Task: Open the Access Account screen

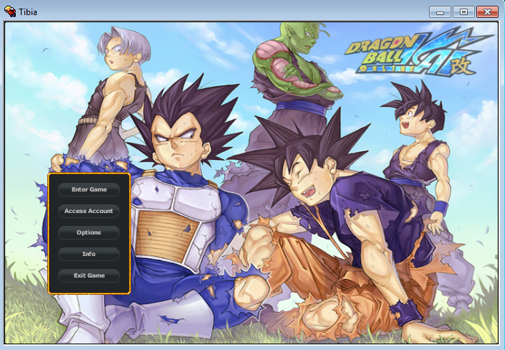Action: tap(89, 211)
